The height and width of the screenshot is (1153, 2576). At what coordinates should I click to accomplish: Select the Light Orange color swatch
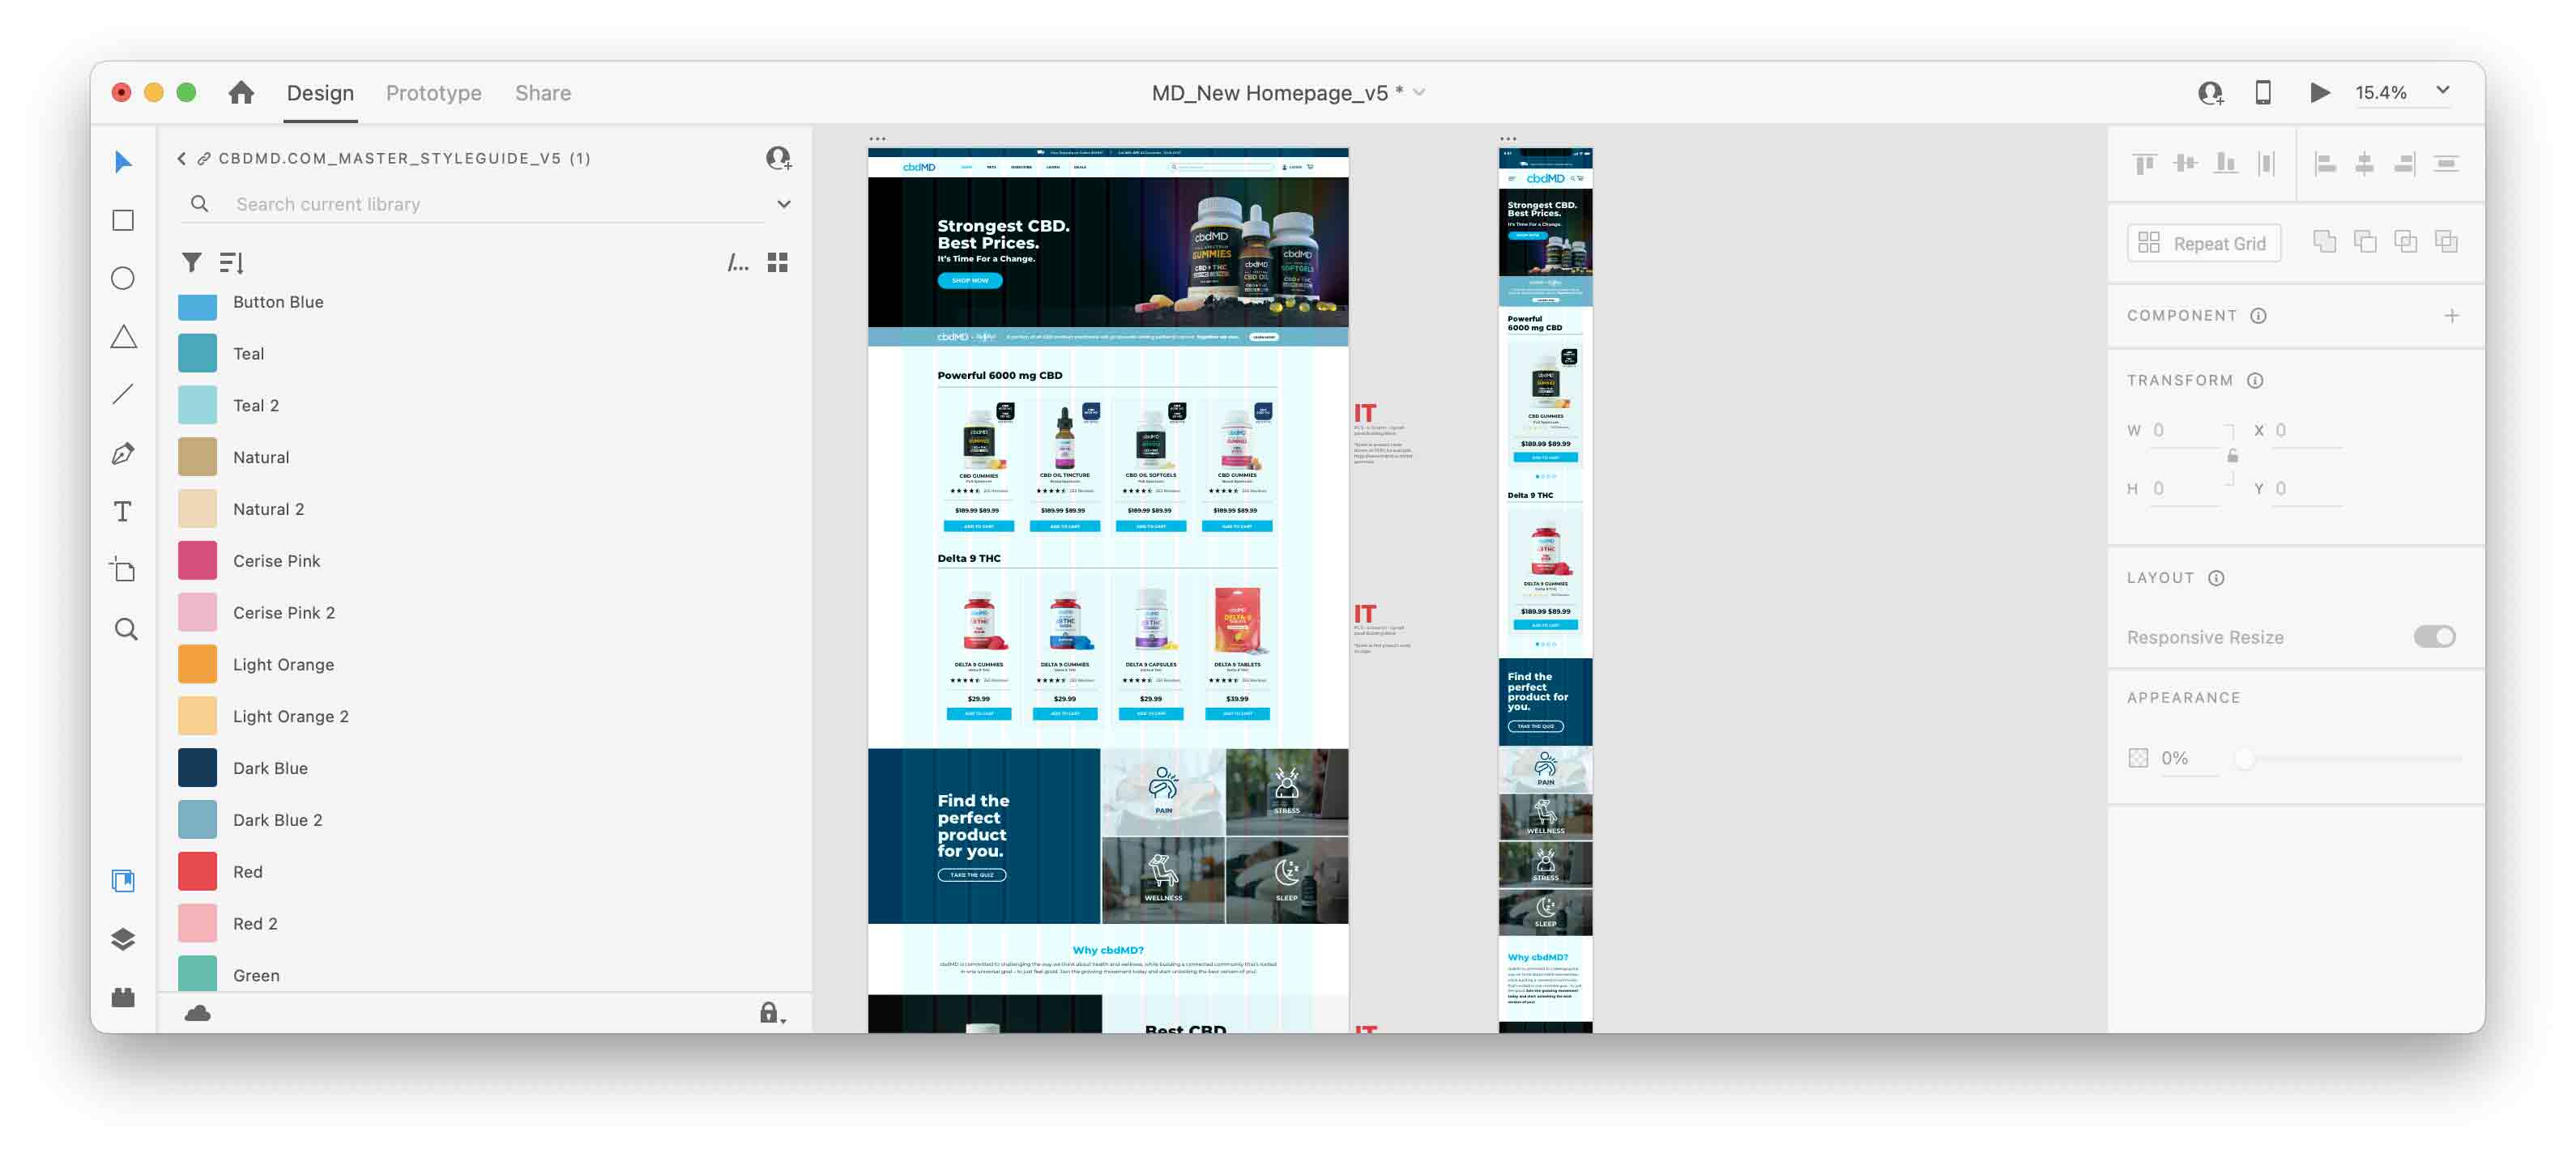(x=197, y=665)
